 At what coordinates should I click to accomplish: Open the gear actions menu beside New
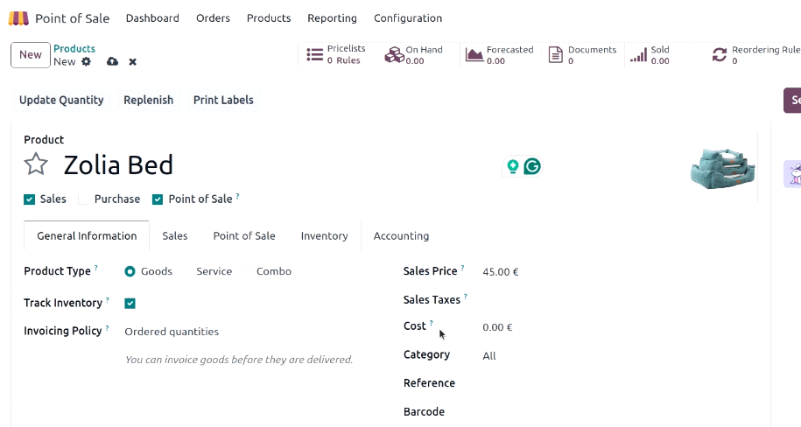pos(87,62)
